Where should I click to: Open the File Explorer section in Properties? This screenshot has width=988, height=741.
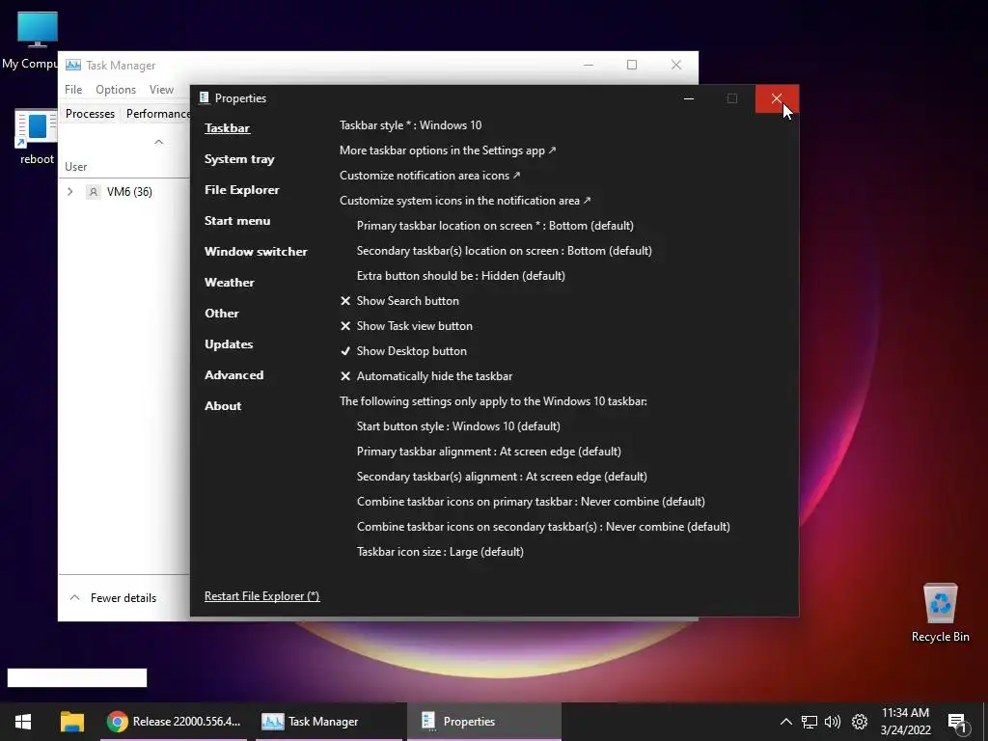[241, 190]
